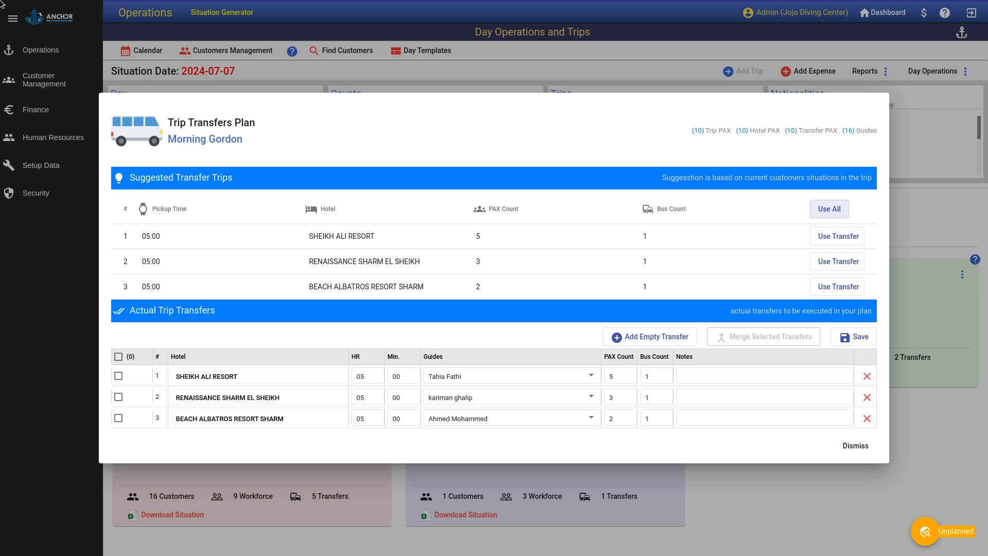Screen dimensions: 988x556
Task: Toggle checkbox for row 2 Renaissance Sharm
Action: [x=119, y=397]
